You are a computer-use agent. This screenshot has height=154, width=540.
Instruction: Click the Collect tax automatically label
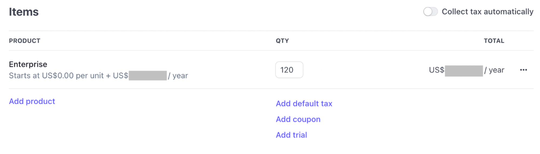pos(487,12)
